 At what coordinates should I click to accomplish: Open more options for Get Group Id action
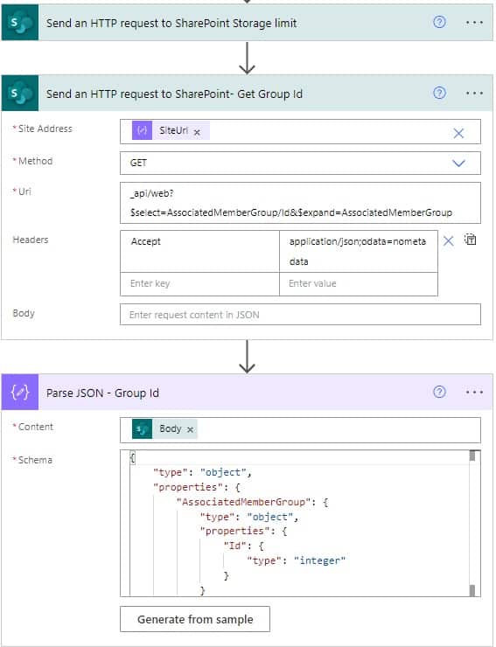click(x=474, y=94)
